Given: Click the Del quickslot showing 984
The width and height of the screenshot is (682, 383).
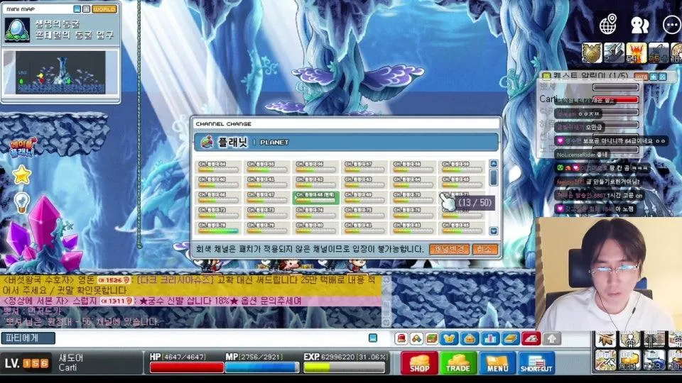Looking at the screenshot, I should click(629, 360).
